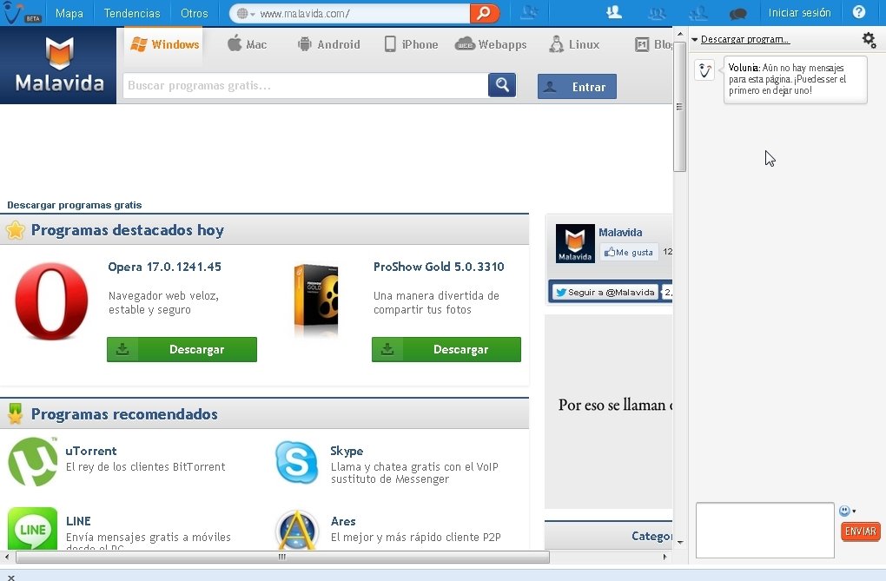Click the Ares icon
The image size is (886, 581).
pyautogui.click(x=297, y=530)
